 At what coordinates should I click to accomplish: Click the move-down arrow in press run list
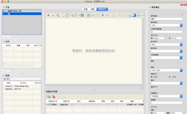pos(60,97)
